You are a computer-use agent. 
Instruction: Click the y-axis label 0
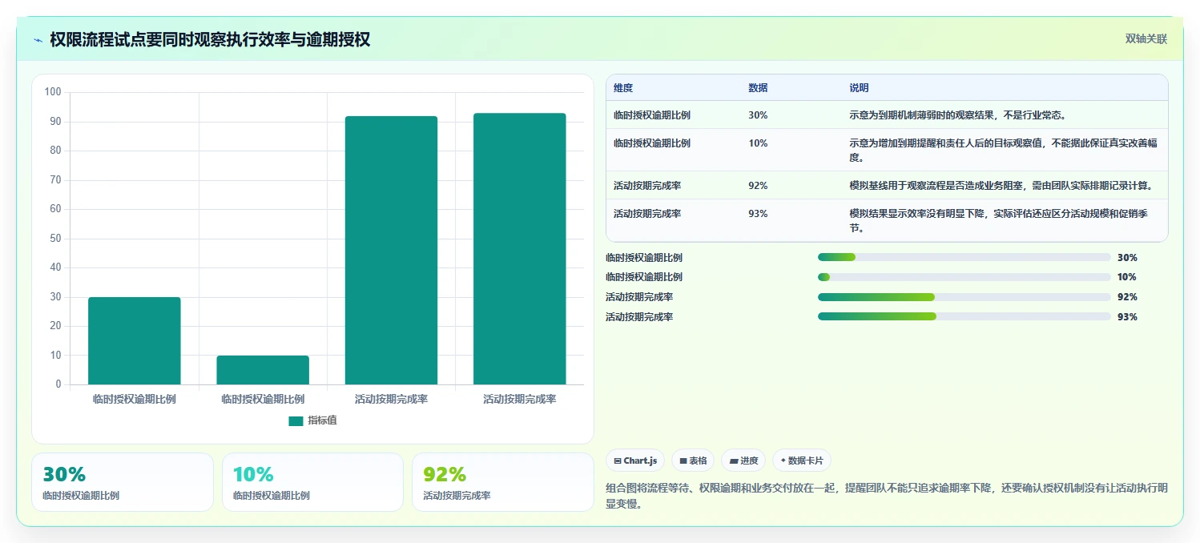point(58,384)
